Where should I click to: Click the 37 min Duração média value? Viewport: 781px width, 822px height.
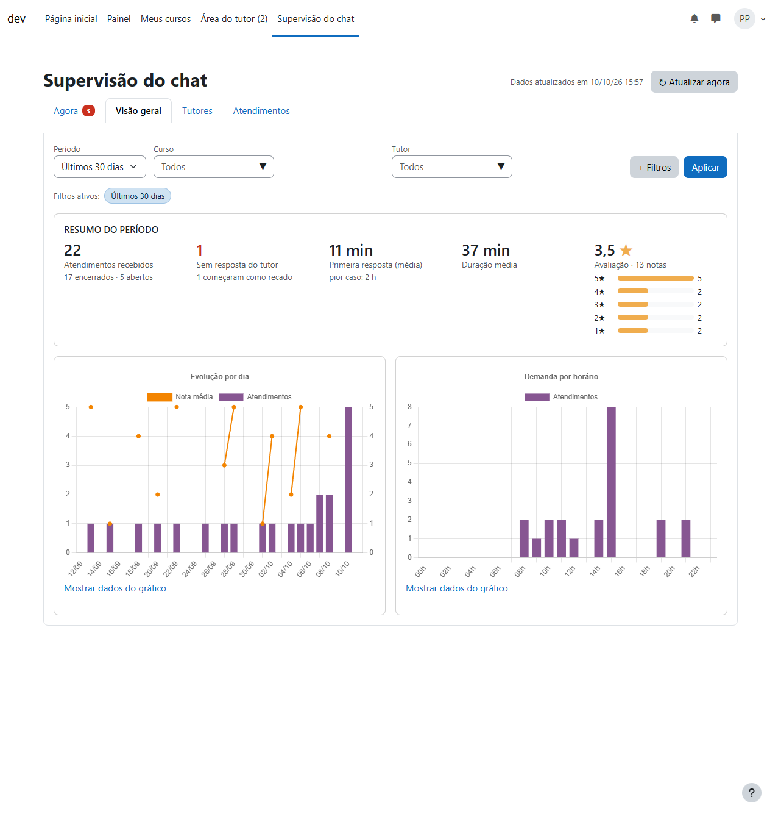[486, 250]
